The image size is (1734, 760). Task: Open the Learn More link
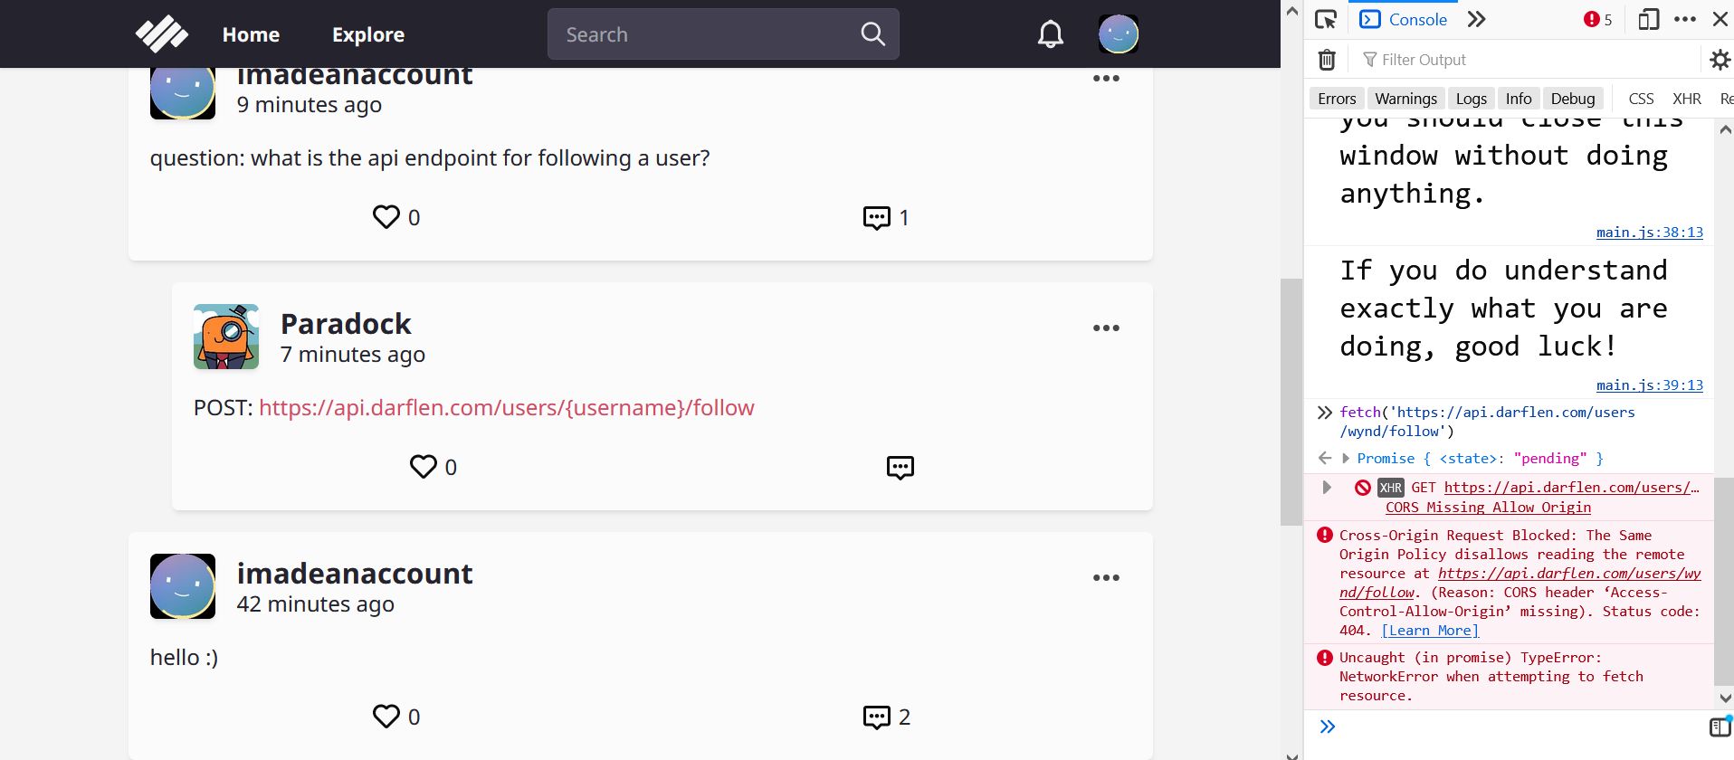pos(1430,631)
